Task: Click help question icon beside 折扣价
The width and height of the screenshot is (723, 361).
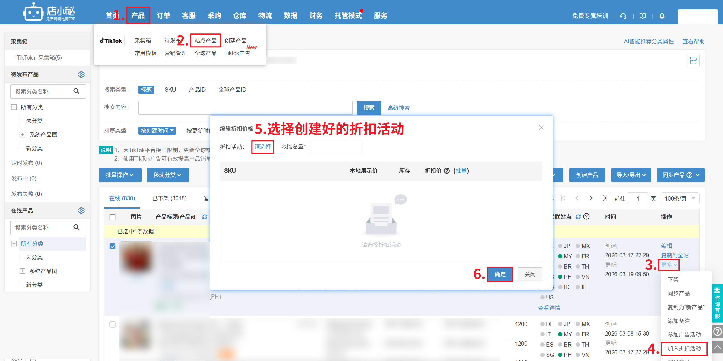Action: coord(447,171)
